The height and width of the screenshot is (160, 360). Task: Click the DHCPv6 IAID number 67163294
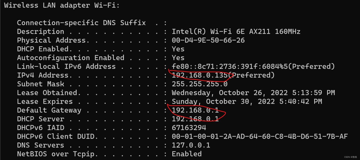click(x=189, y=127)
